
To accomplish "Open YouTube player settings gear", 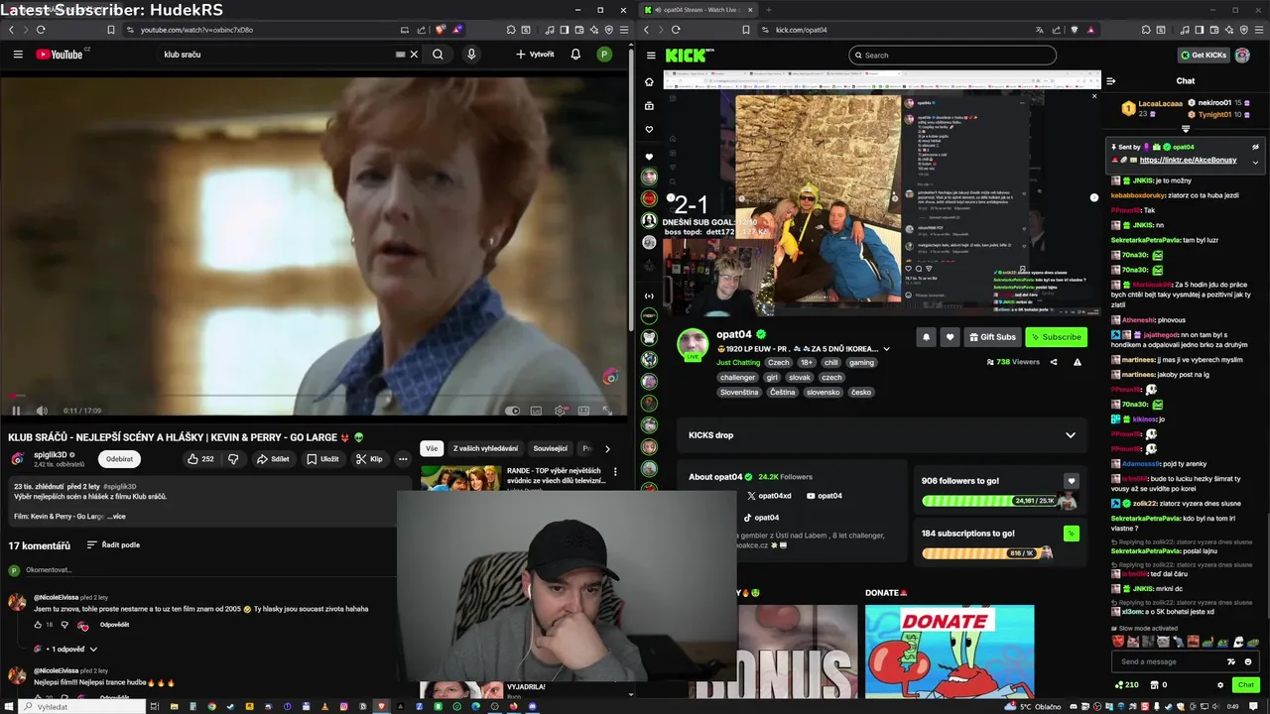I will pyautogui.click(x=560, y=411).
